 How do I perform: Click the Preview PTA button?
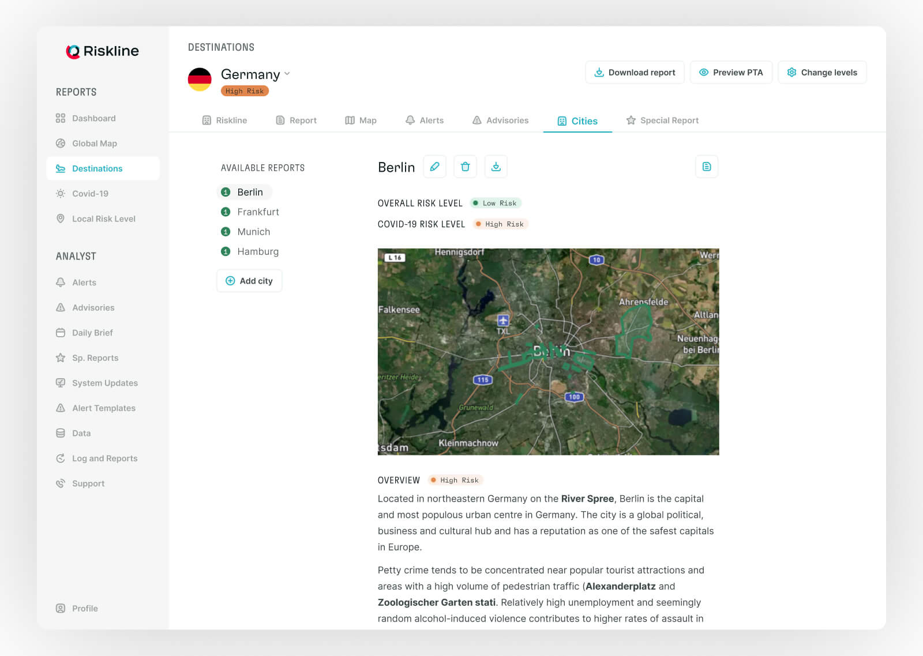pyautogui.click(x=731, y=73)
